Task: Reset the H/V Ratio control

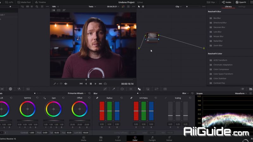Action: pyautogui.click(x=156, y=98)
